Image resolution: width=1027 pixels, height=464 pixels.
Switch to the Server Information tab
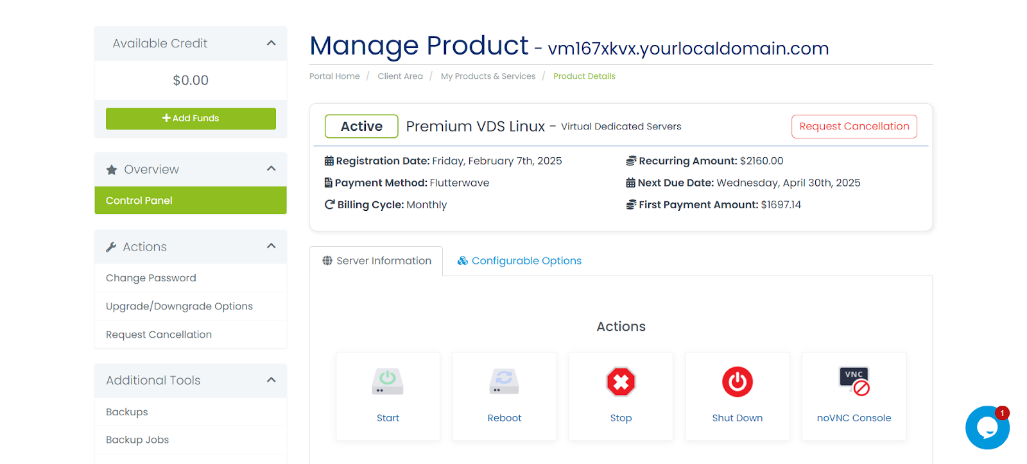click(376, 261)
